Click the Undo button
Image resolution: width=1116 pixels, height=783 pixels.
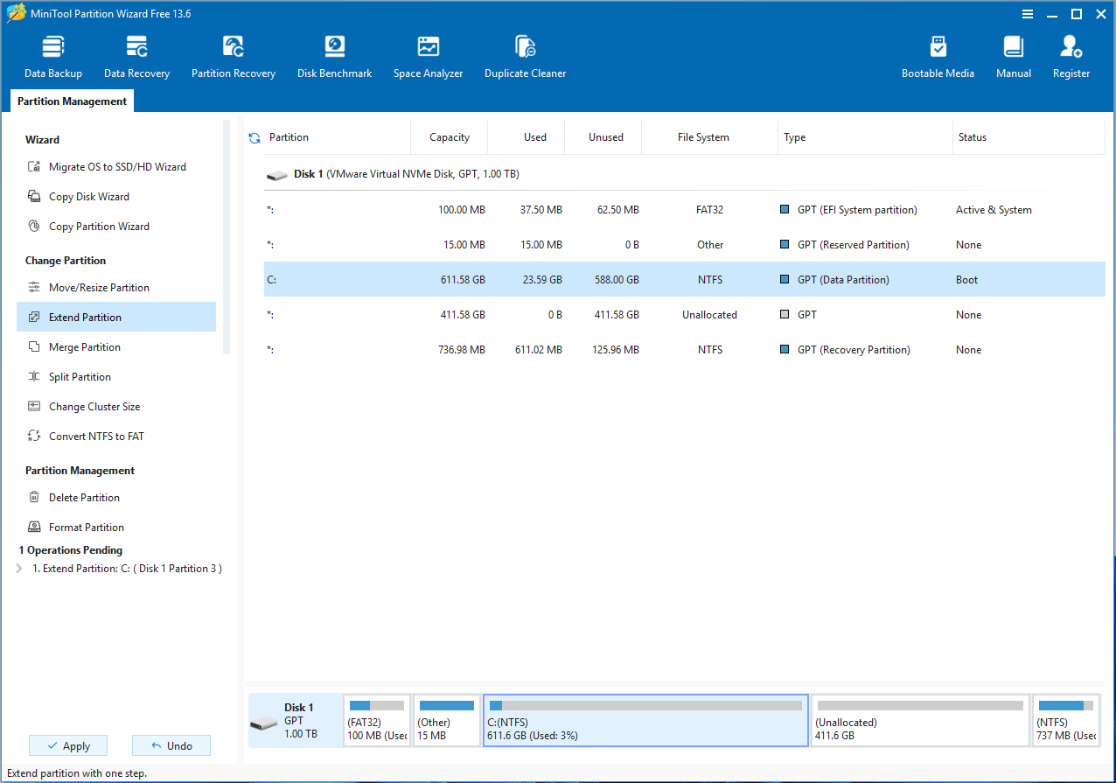(x=171, y=745)
